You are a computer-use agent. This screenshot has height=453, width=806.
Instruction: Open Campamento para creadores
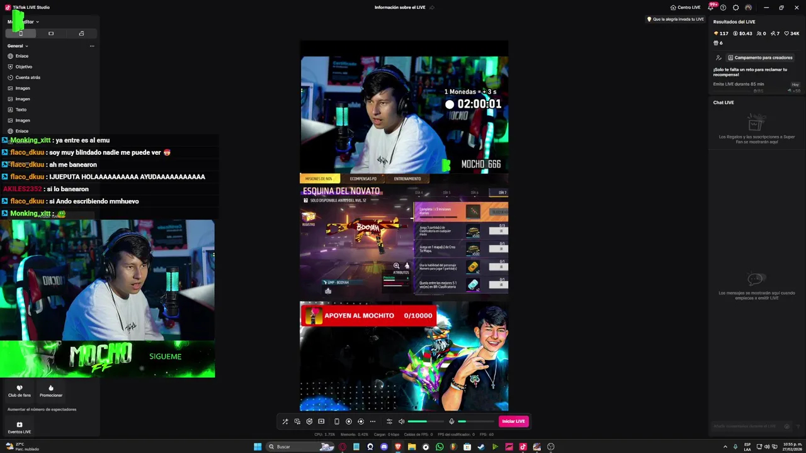pos(760,57)
